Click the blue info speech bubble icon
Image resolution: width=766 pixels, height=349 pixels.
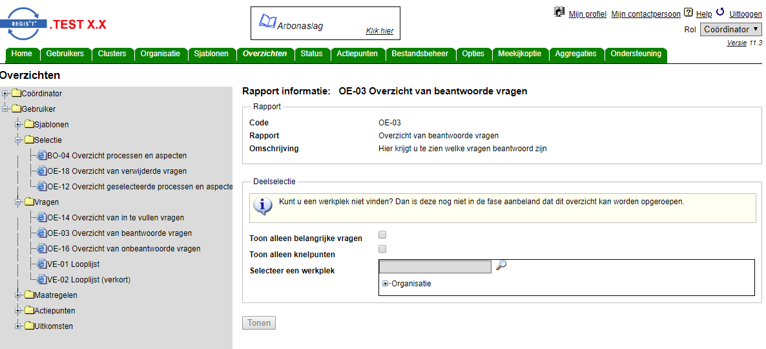(263, 206)
